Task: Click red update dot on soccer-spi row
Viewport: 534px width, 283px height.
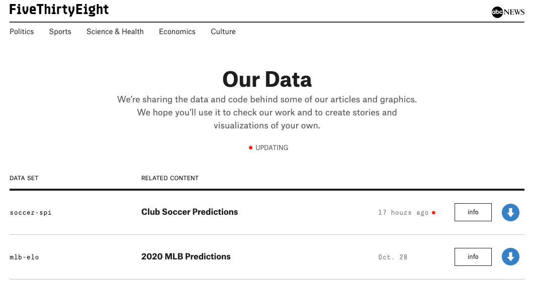Action: 433,213
